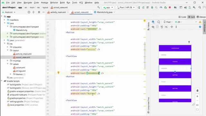Open the Refactor menu
The image size is (206, 116).
click(54, 3)
